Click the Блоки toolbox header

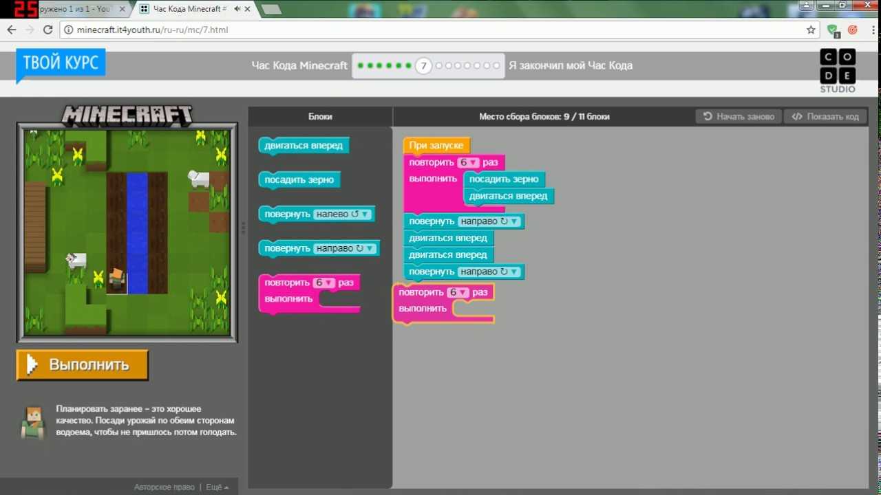[x=320, y=116]
